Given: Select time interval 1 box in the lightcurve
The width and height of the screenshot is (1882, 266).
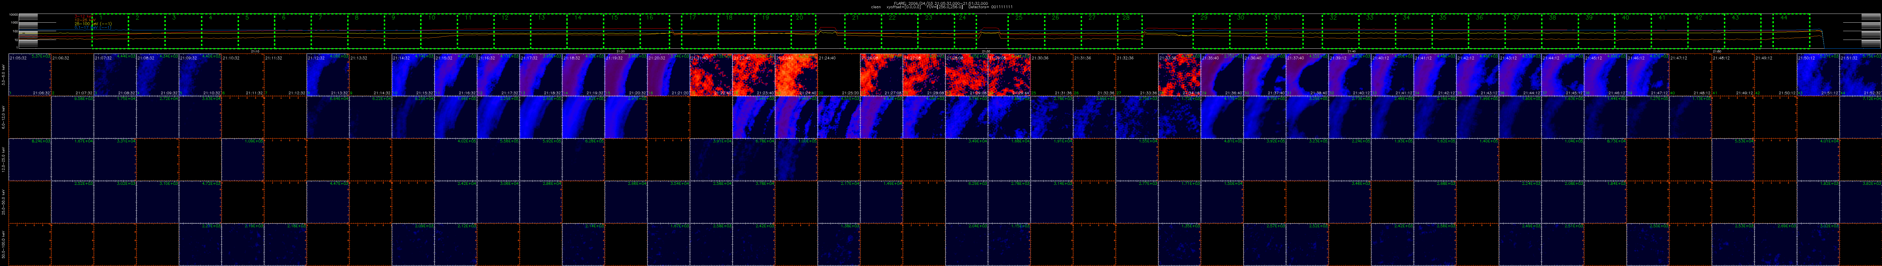Looking at the screenshot, I should tap(110, 31).
